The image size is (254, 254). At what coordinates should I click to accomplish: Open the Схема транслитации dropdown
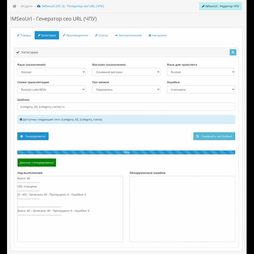(x=51, y=89)
